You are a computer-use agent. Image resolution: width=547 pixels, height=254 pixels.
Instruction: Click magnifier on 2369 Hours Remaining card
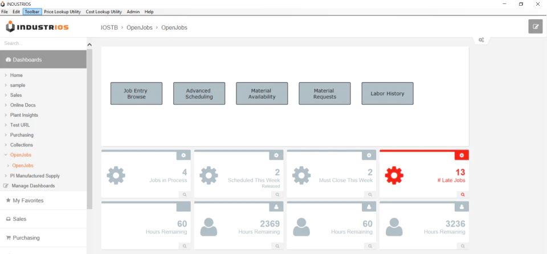[277, 246]
